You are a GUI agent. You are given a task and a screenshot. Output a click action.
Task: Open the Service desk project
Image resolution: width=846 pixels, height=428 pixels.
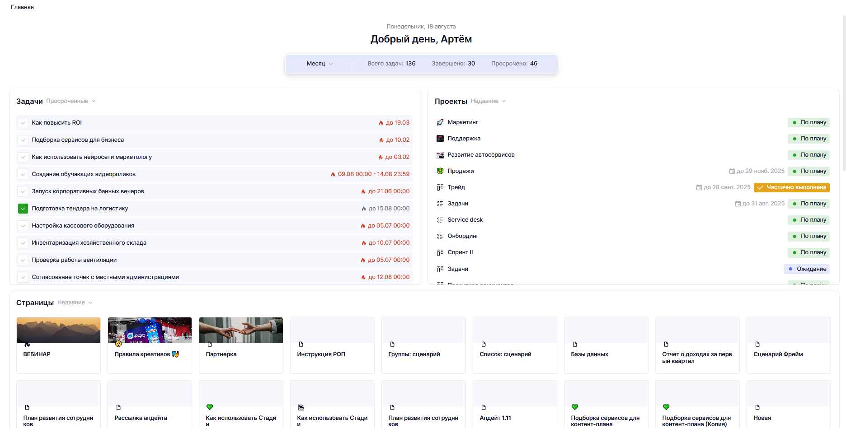tap(465, 220)
